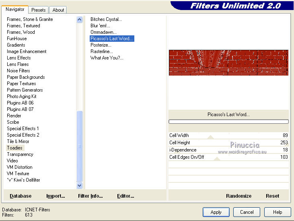Click the category list scroll-up arrow
The image size is (294, 221).
(80, 19)
